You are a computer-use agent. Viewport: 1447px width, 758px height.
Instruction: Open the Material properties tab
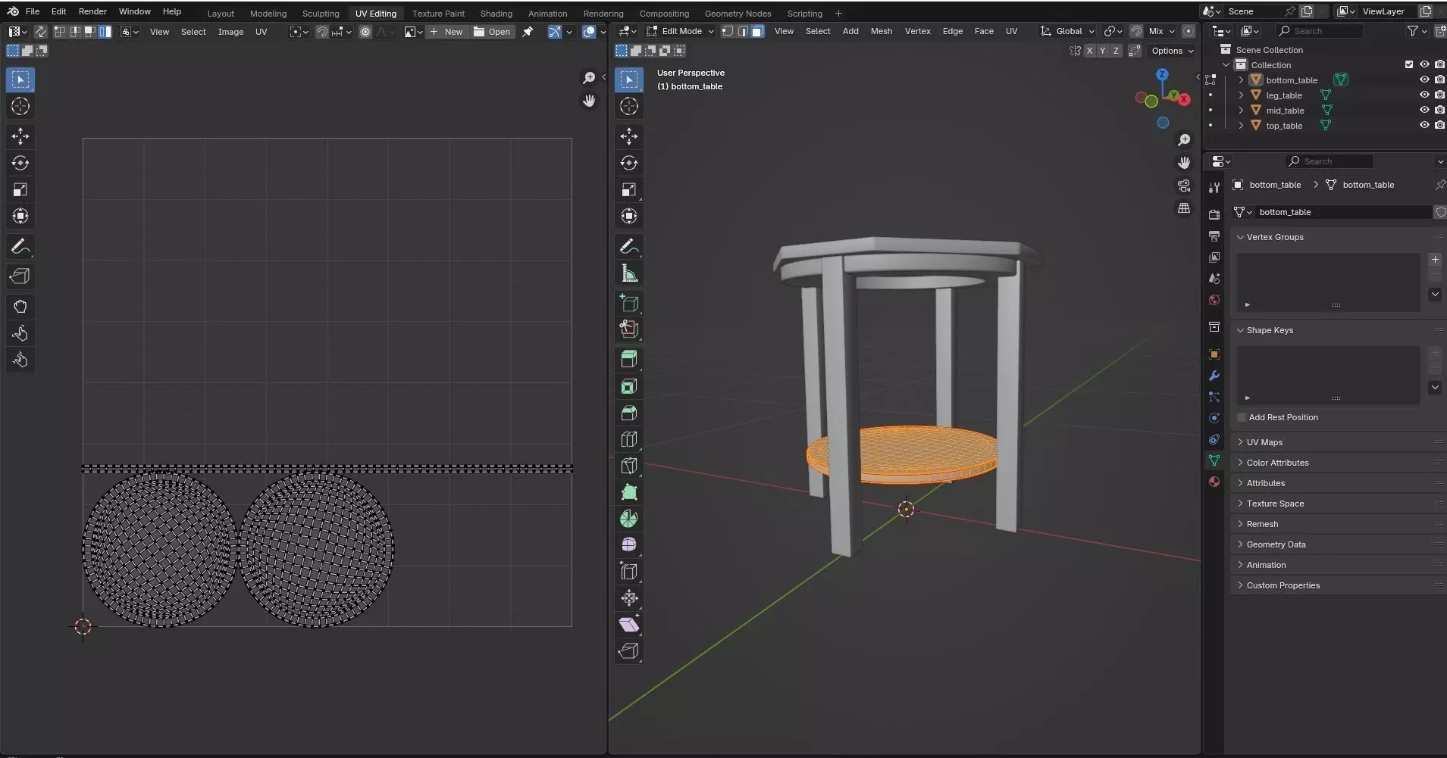pos(1214,482)
